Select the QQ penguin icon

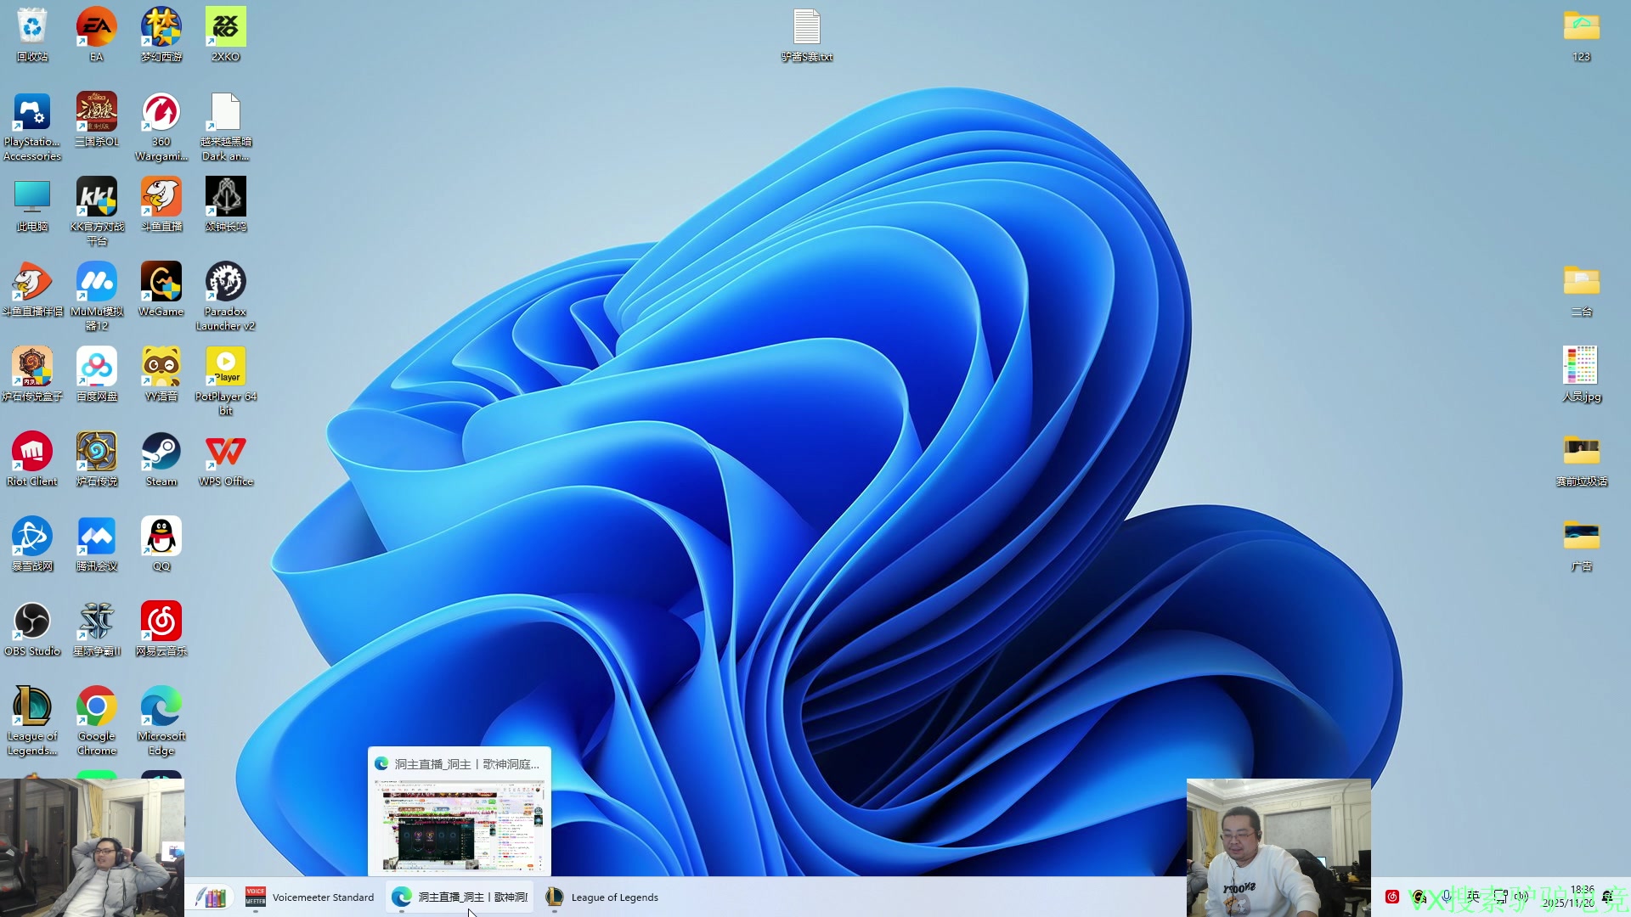click(x=161, y=537)
